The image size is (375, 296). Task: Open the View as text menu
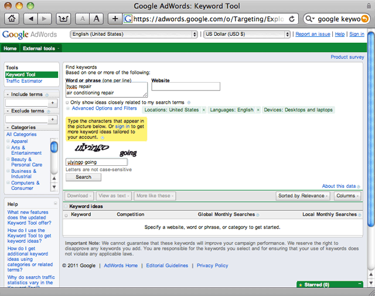pyautogui.click(x=114, y=196)
